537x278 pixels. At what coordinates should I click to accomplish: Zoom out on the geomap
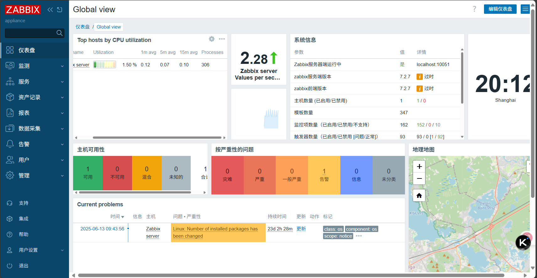click(x=419, y=178)
